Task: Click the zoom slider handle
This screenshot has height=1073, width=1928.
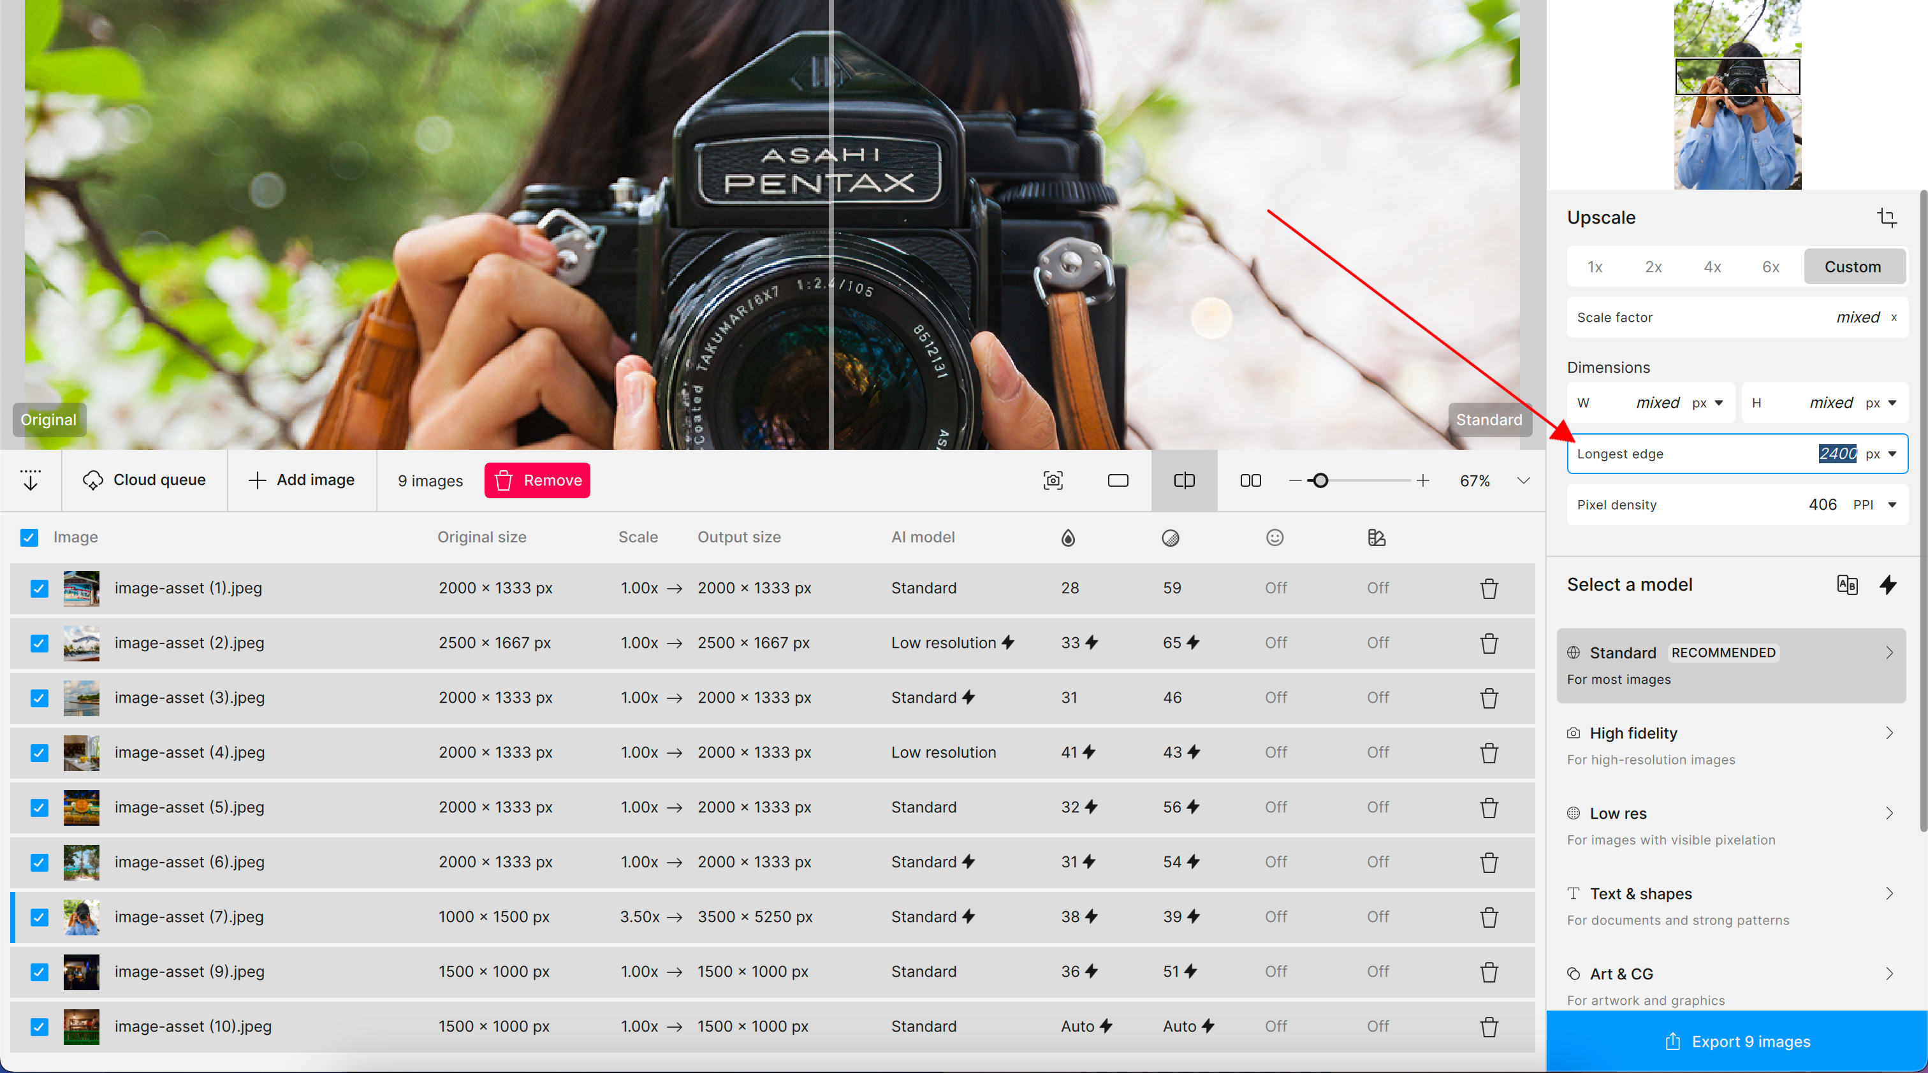Action: pyautogui.click(x=1320, y=481)
